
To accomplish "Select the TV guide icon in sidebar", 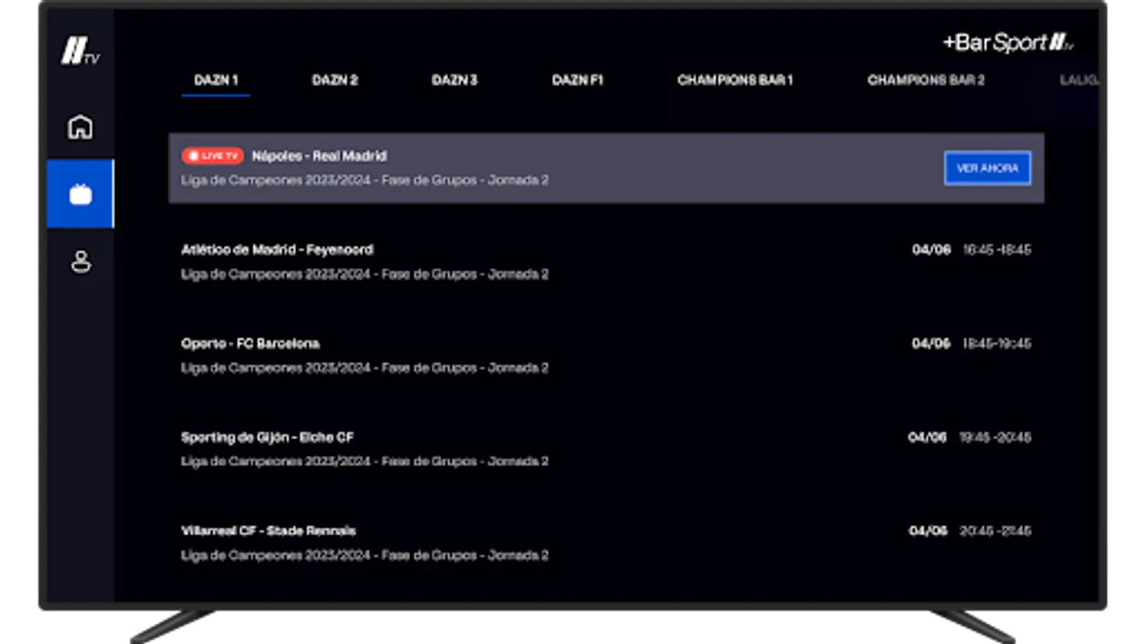I will 80,194.
